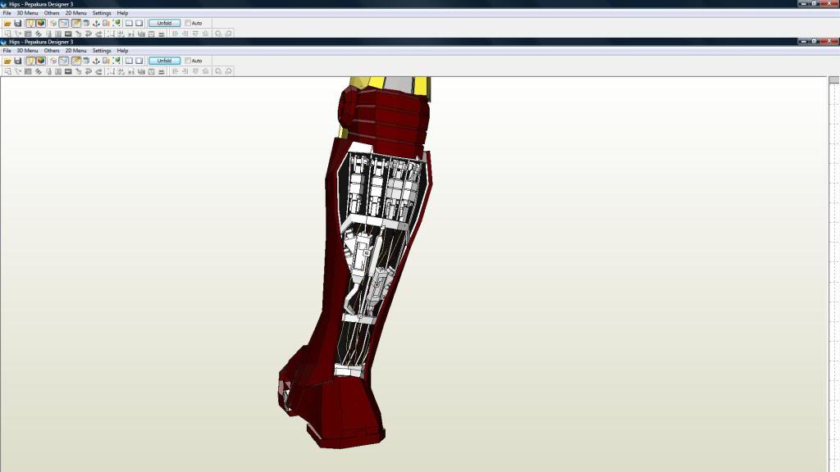
Task: Open the Settings menu in the front window
Action: [x=102, y=51]
